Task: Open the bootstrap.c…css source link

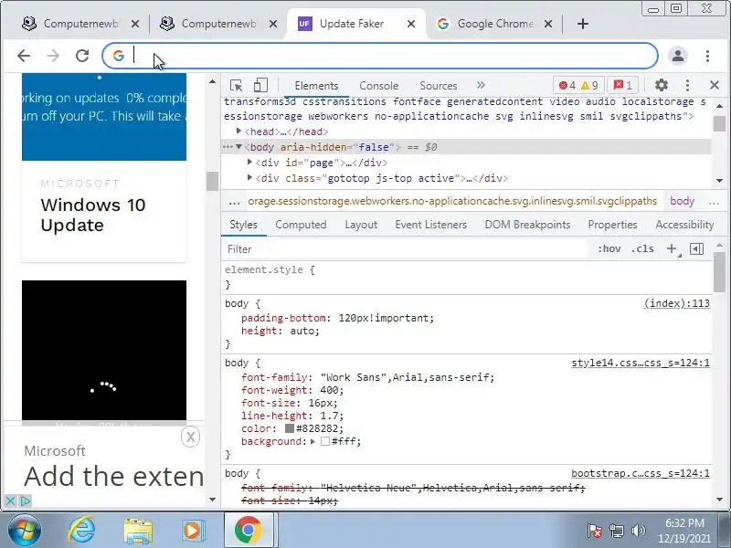Action: pyautogui.click(x=641, y=473)
